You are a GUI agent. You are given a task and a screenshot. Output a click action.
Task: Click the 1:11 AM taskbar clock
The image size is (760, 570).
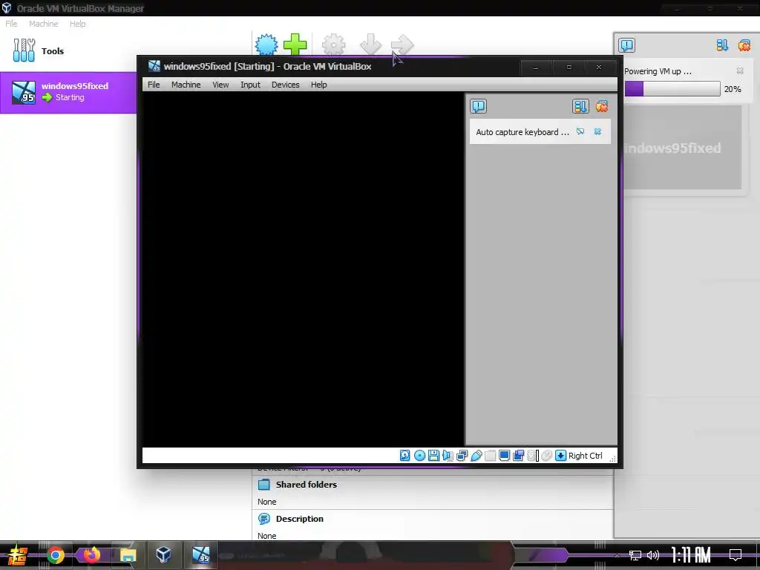tap(691, 555)
